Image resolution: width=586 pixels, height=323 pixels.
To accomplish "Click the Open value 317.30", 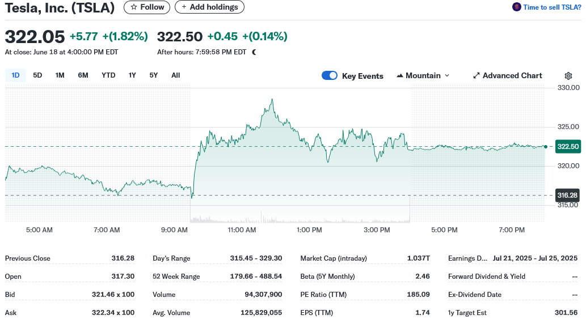I will pyautogui.click(x=123, y=277).
